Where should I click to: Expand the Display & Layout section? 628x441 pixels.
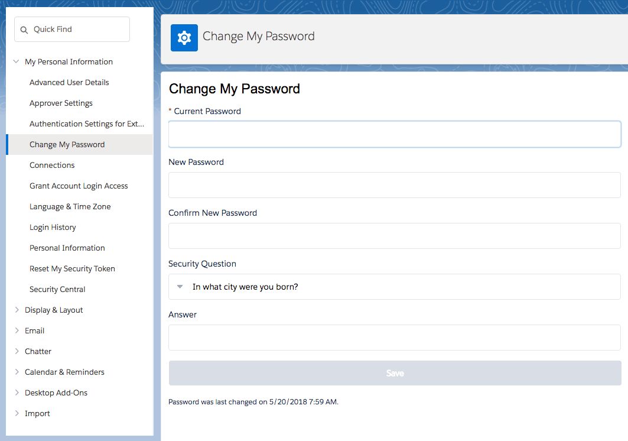click(x=17, y=310)
